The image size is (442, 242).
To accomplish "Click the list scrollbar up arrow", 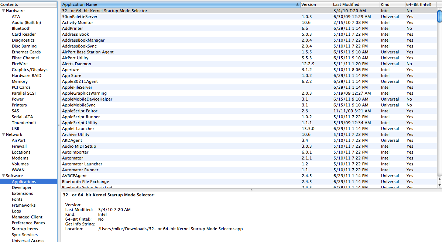I will pos(439,179).
